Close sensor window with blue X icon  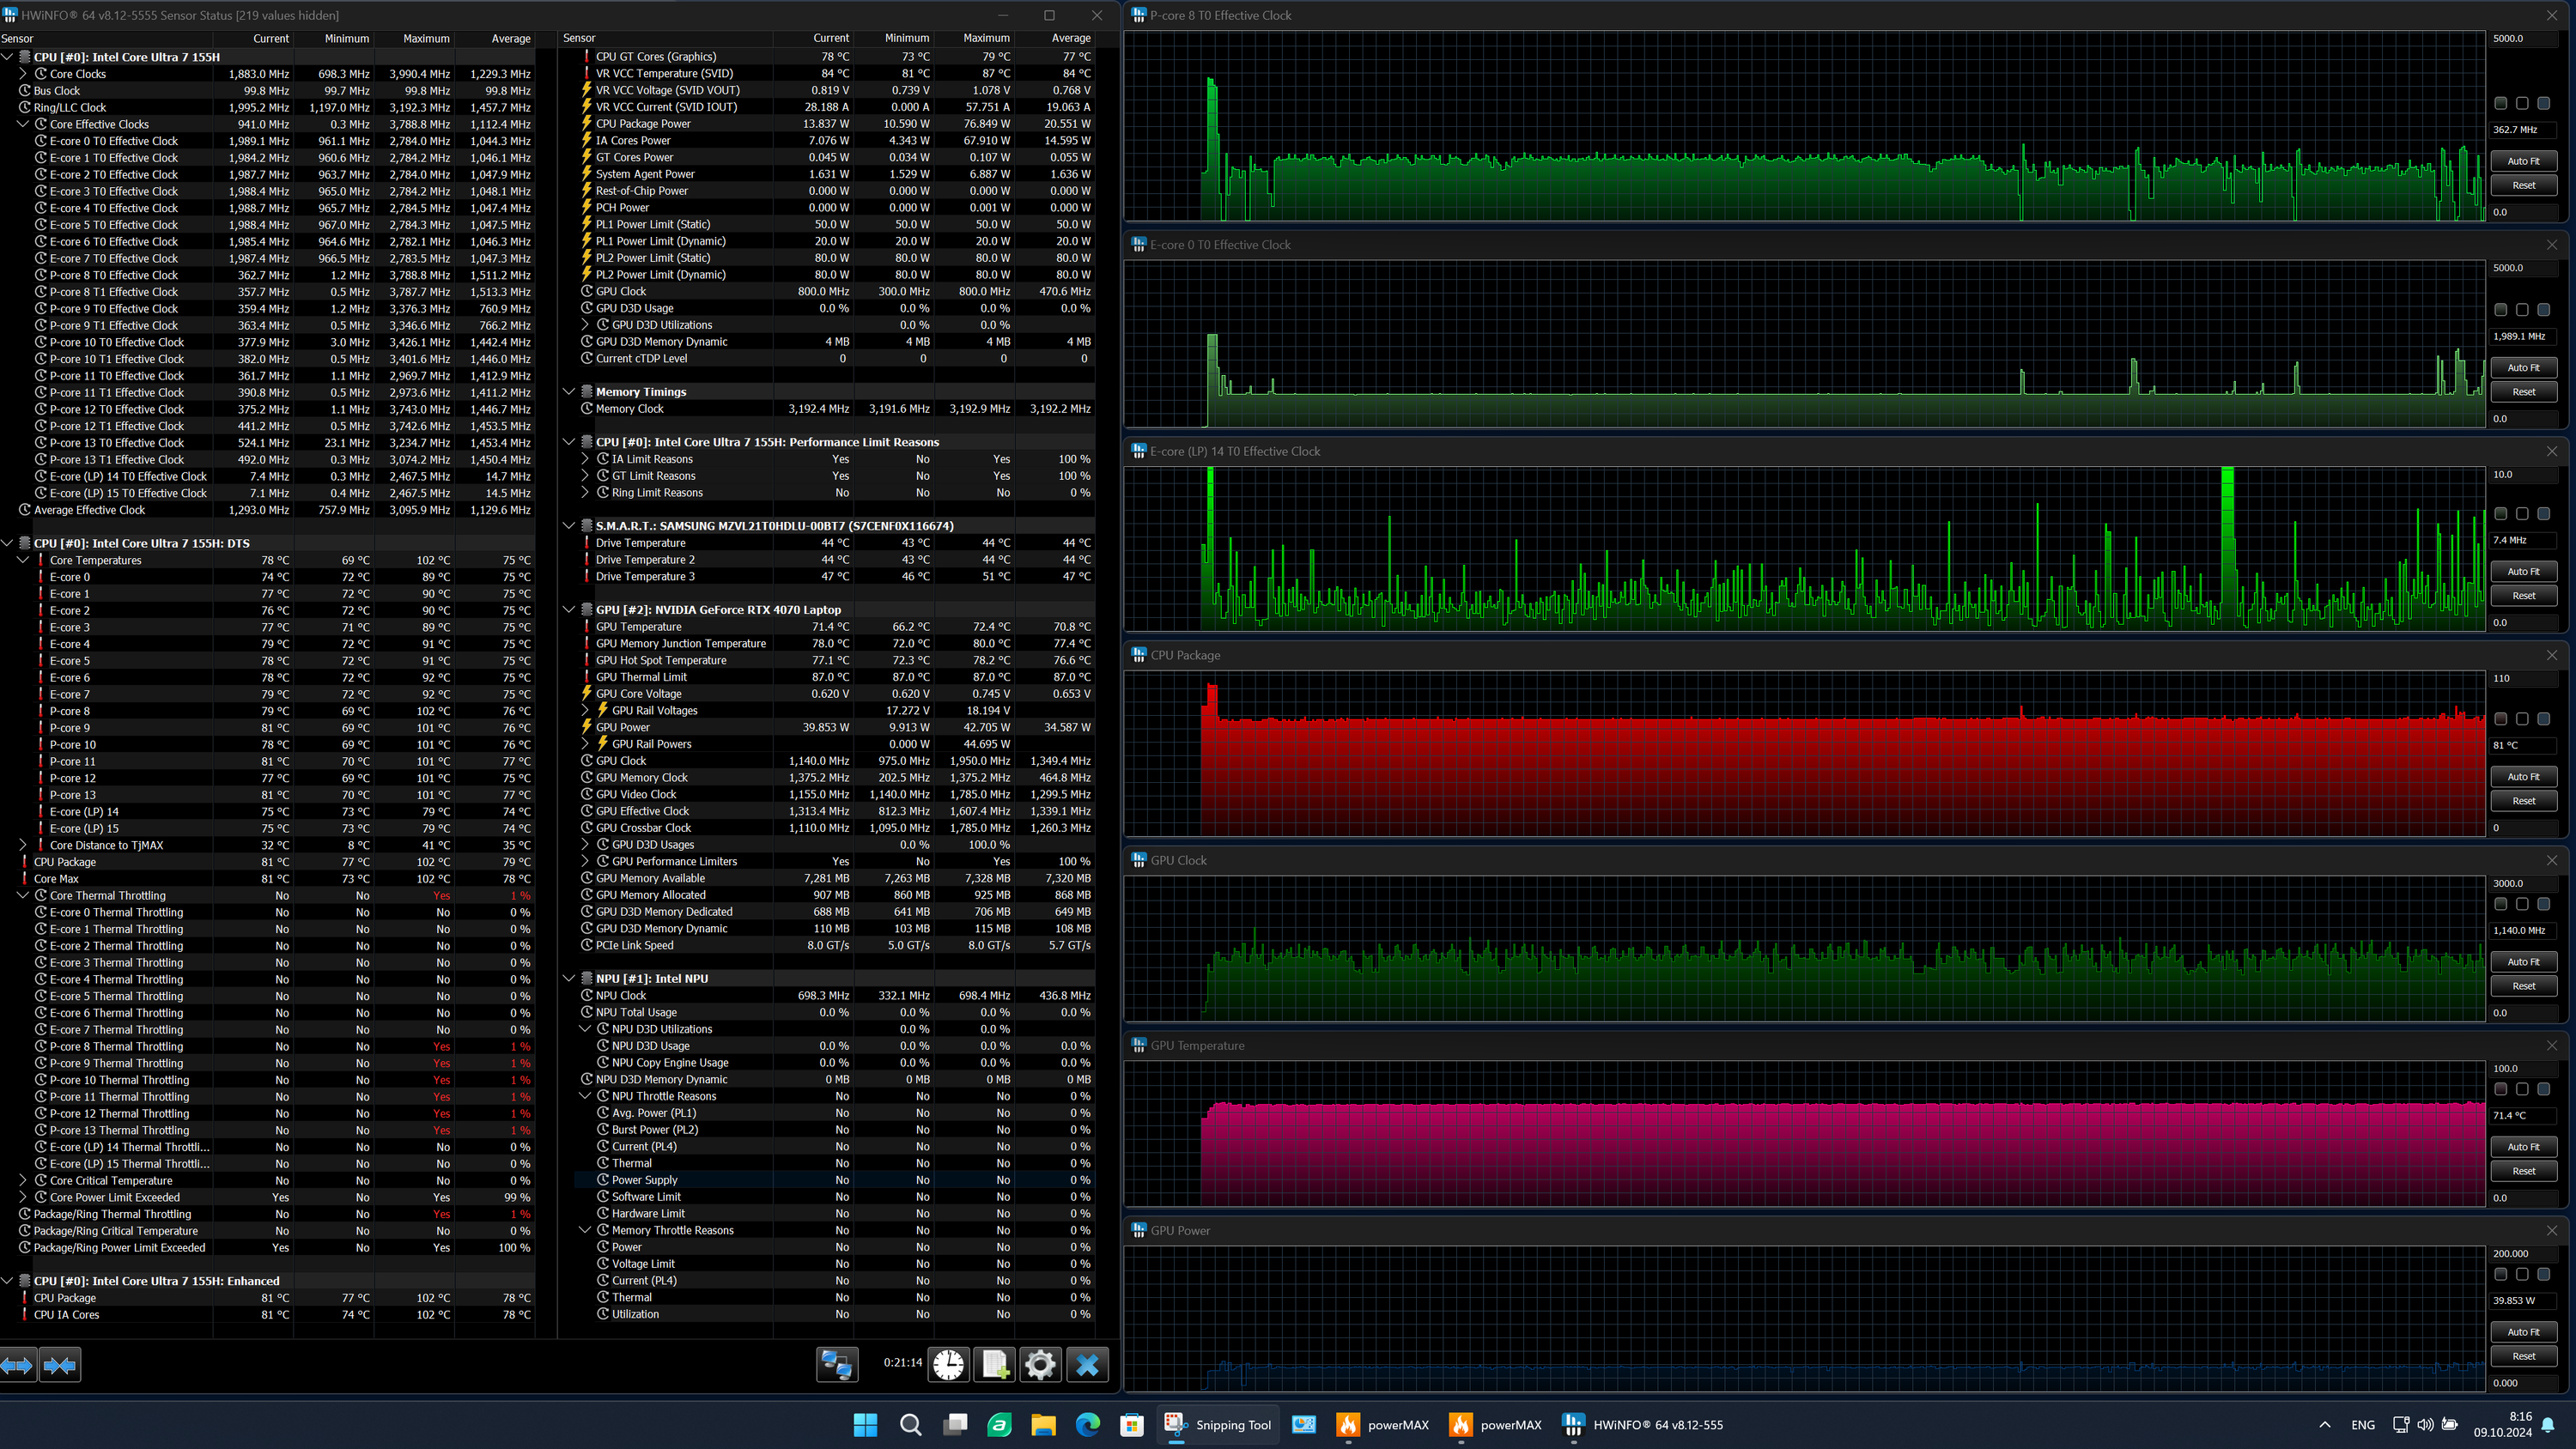1087,1364
